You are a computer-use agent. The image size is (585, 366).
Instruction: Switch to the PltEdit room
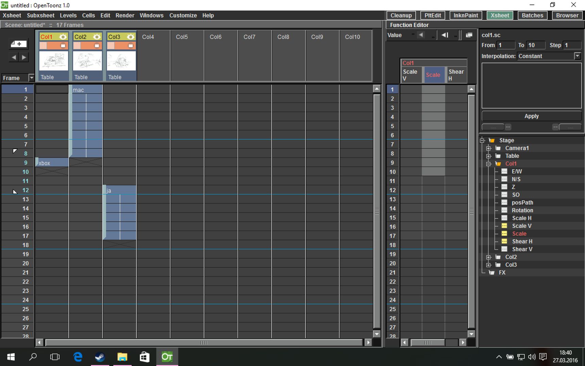point(433,15)
